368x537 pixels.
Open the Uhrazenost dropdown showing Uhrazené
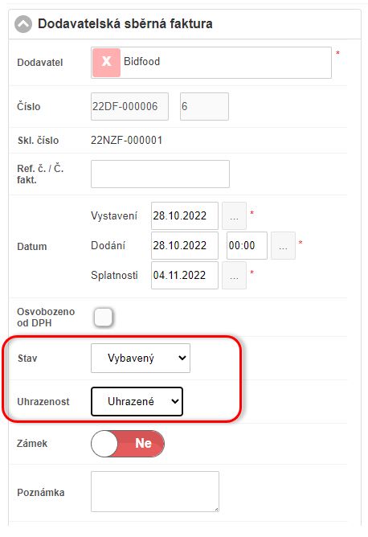point(137,401)
